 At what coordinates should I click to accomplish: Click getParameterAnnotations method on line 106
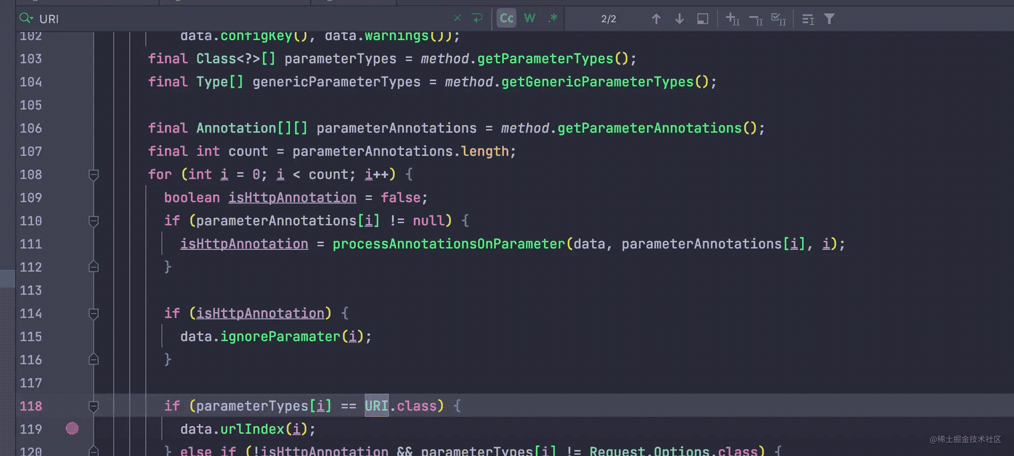649,128
